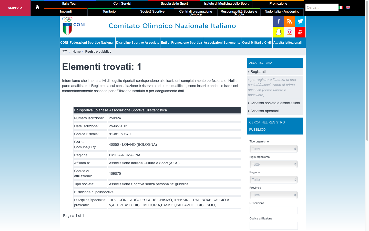This screenshot has height=231, width=369.
Task: Open Società Sportive menu
Action: tap(152, 12)
